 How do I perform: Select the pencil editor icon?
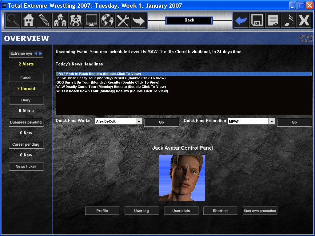(x=44, y=21)
